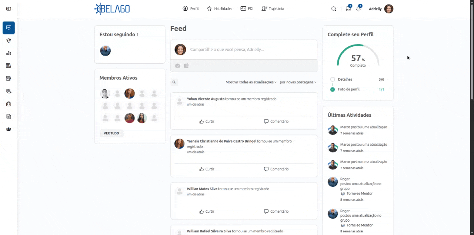Open the search magnifier in header
The width and height of the screenshot is (474, 235).
(334, 9)
